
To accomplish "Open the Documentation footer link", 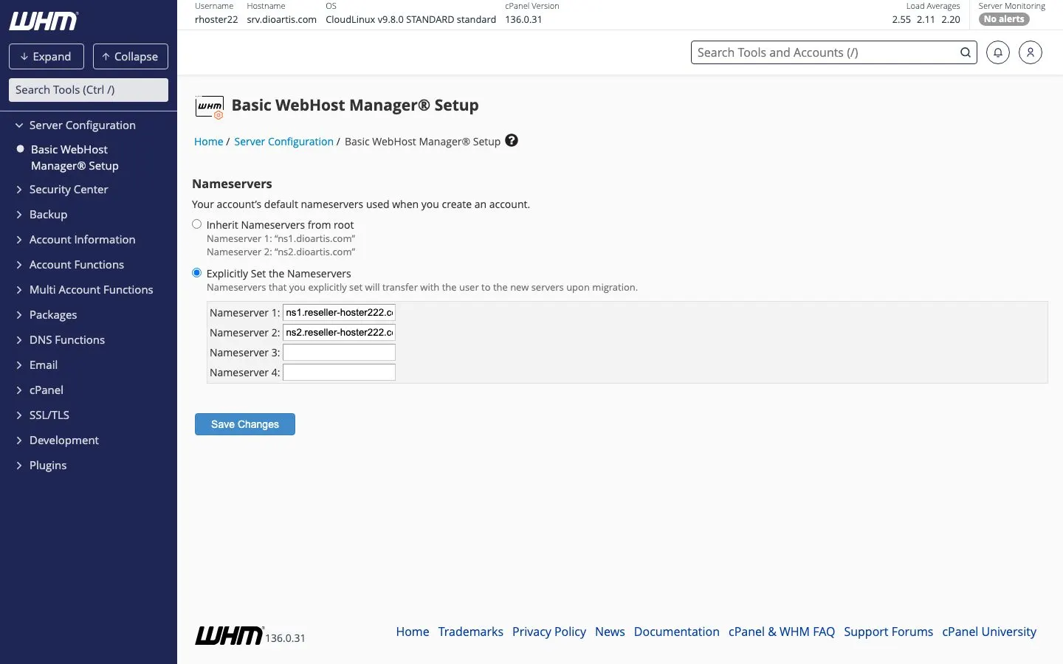I will pyautogui.click(x=677, y=632).
